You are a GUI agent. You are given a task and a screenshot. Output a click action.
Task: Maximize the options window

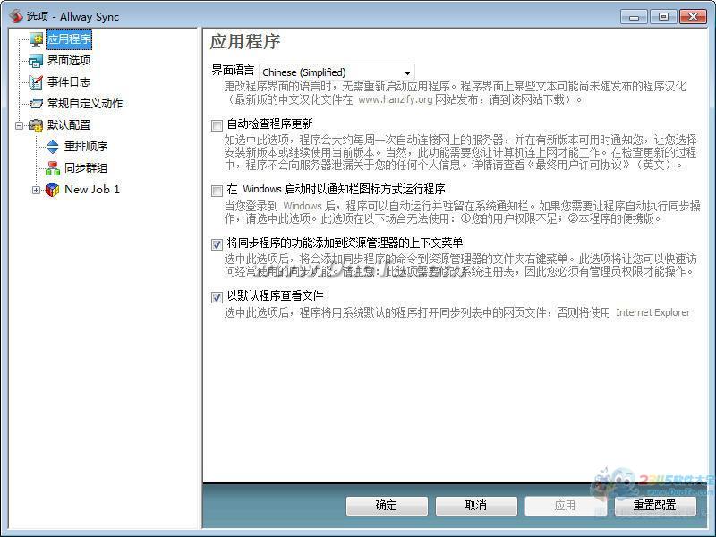[663, 17]
